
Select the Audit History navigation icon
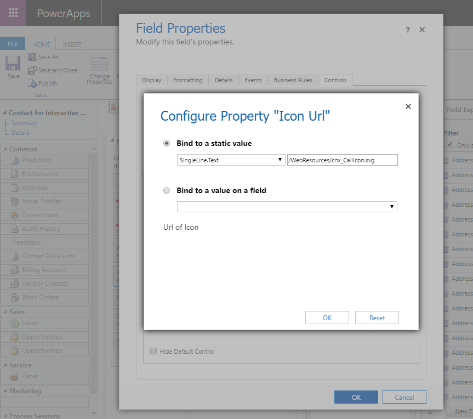pyautogui.click(x=15, y=229)
